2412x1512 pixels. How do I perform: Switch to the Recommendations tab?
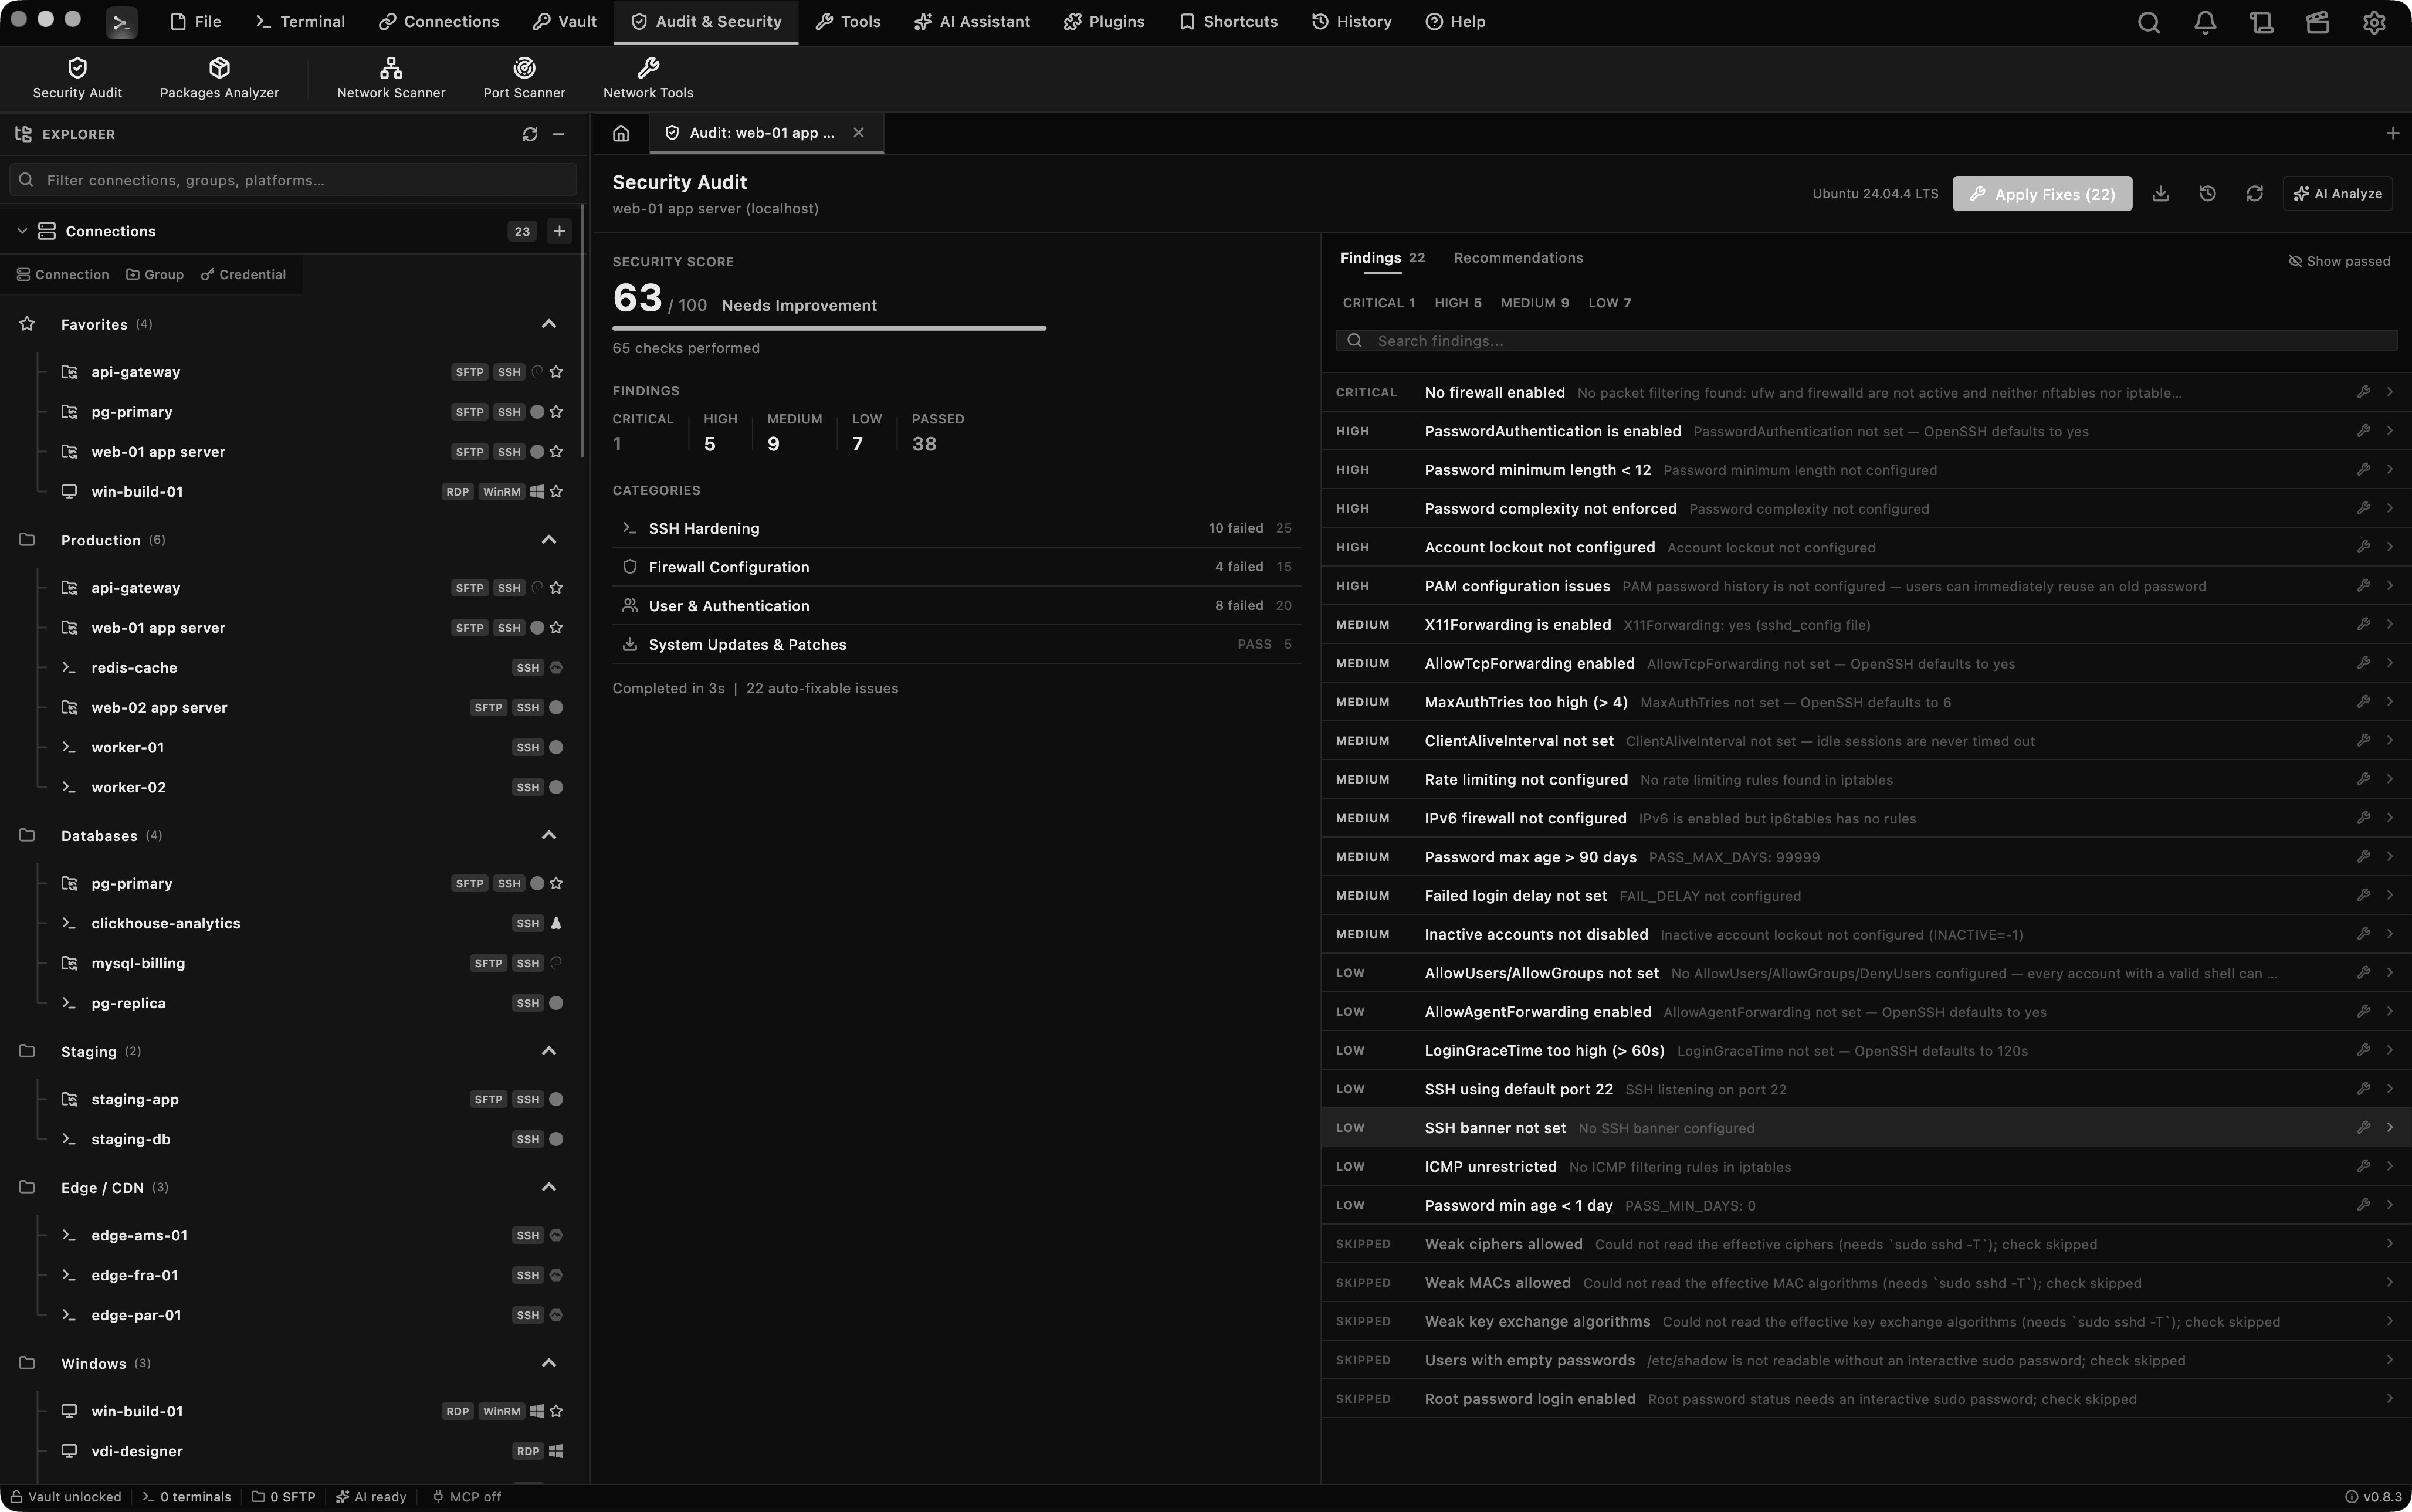(x=1518, y=258)
